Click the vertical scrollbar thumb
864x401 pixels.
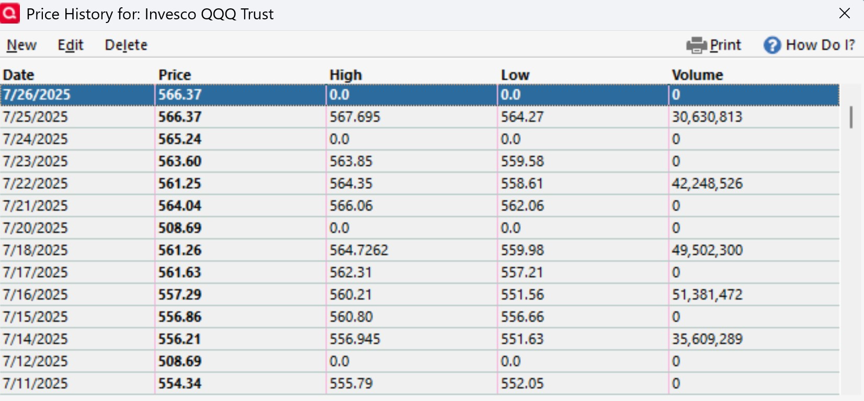[x=851, y=117]
